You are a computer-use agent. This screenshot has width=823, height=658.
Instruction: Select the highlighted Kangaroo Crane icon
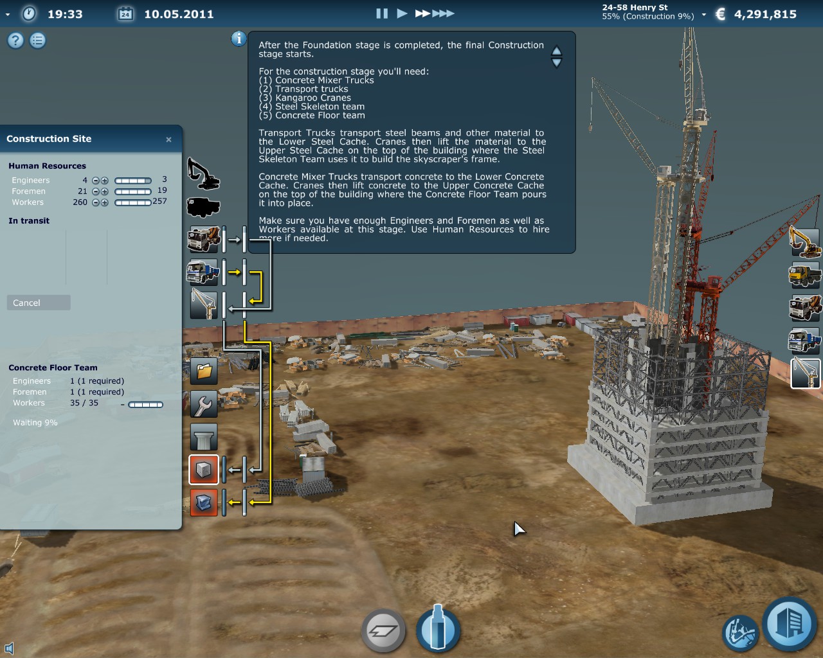point(806,373)
